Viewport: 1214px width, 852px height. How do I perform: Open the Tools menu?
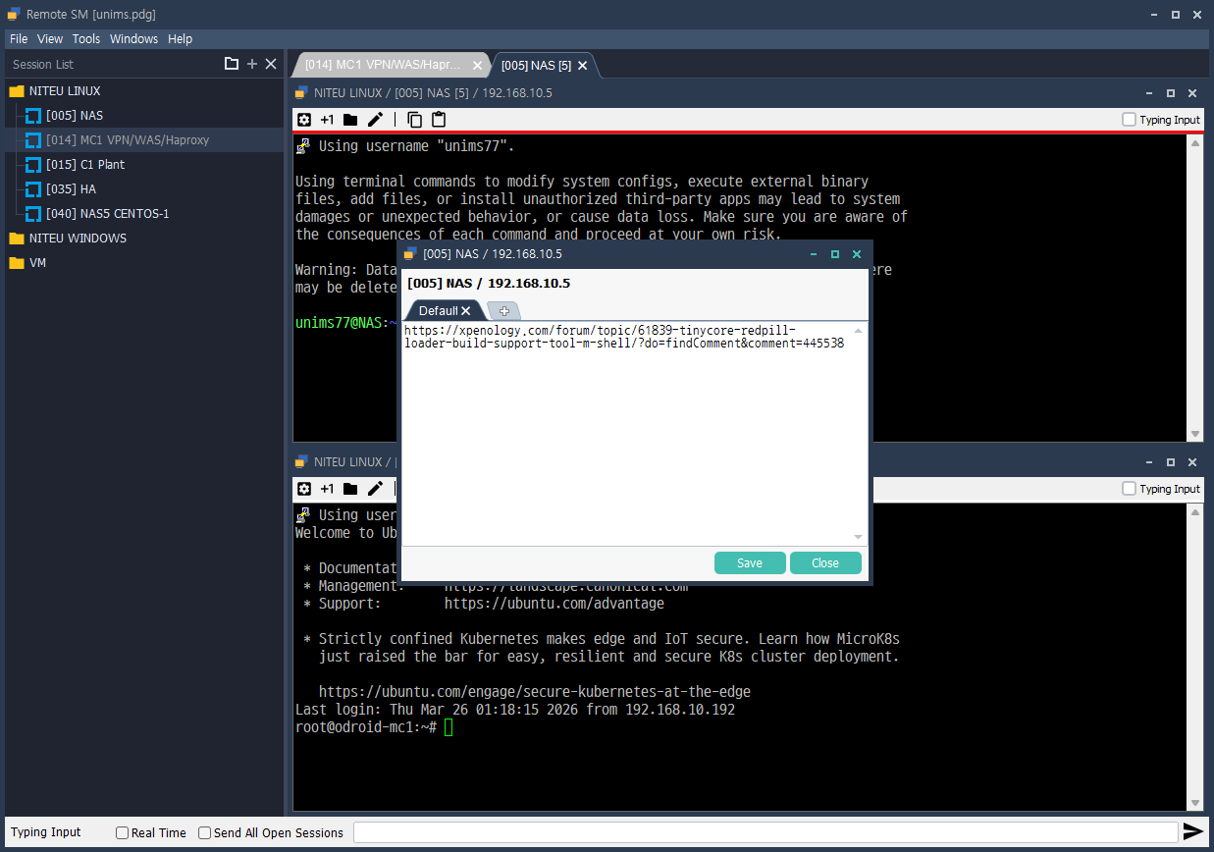tap(86, 39)
